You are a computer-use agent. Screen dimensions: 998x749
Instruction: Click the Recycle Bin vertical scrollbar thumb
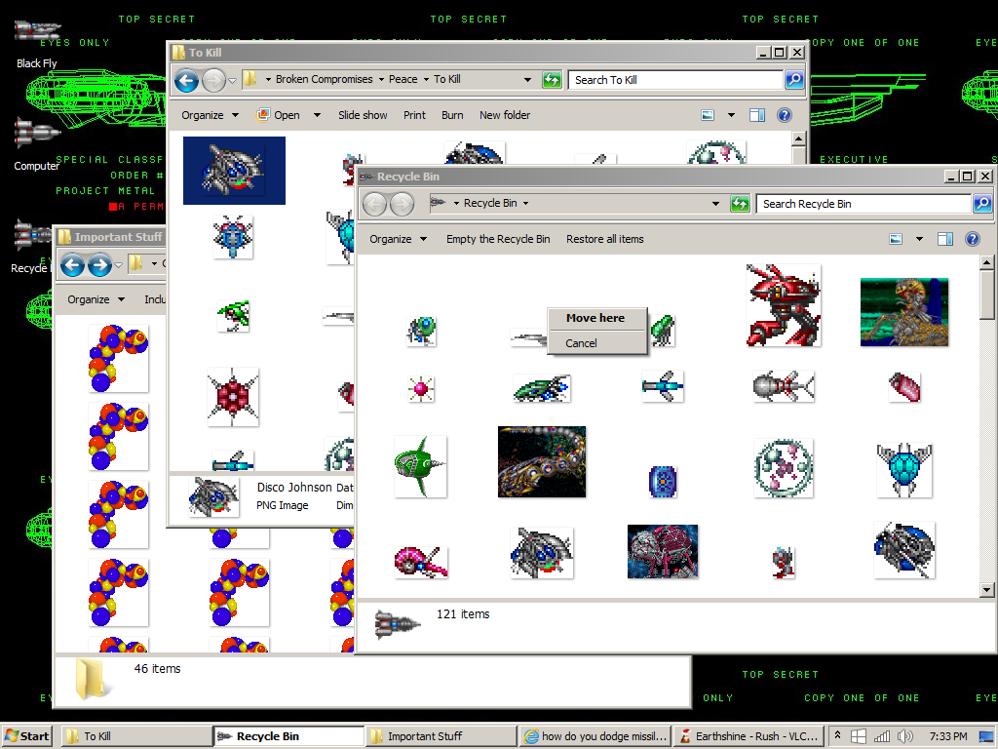pyautogui.click(x=986, y=295)
